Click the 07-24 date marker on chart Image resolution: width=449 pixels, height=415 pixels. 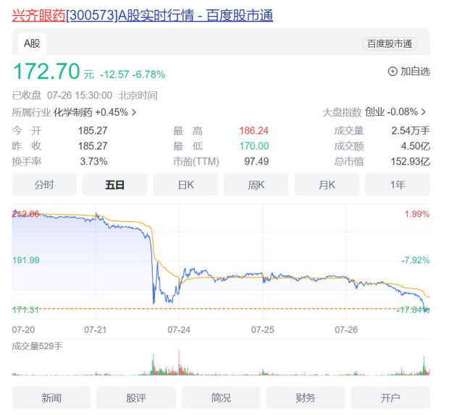pyautogui.click(x=179, y=329)
